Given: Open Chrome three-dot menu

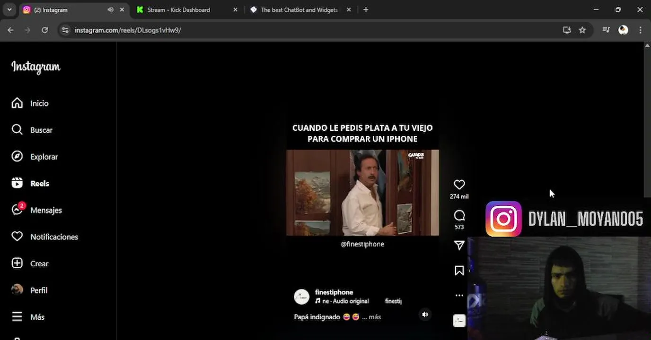Looking at the screenshot, I should 641,30.
